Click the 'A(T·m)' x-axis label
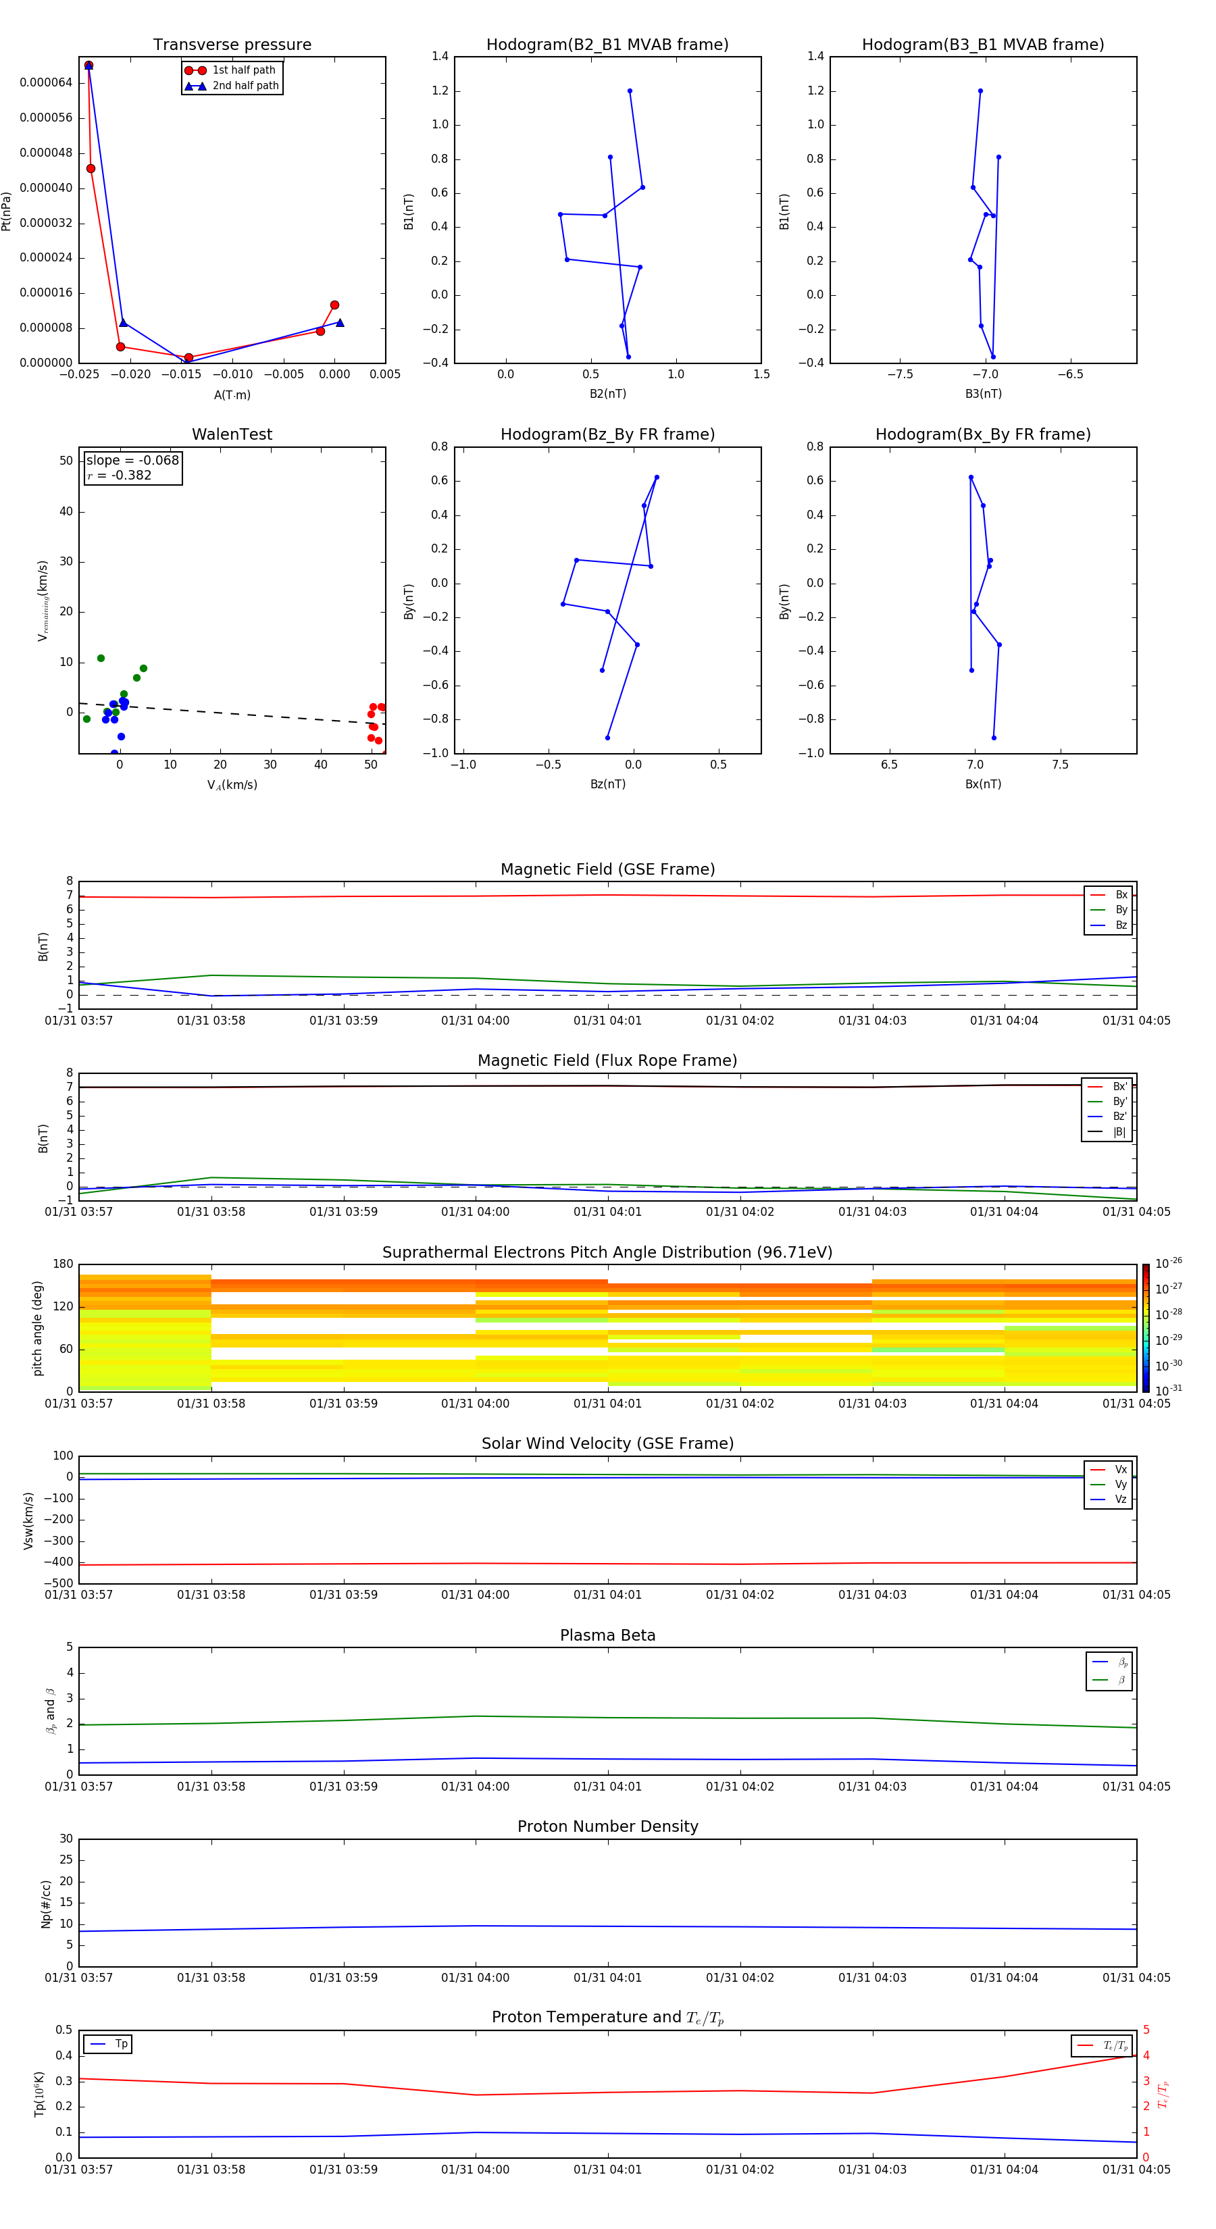The height and width of the screenshot is (2229, 1216). [x=232, y=395]
